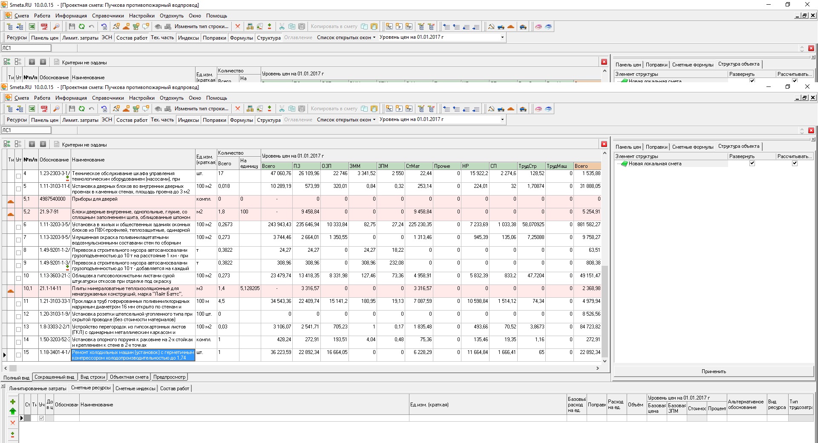The width and height of the screenshot is (818, 443).
Task: Toggle Уч checkbox in resources grid
Action: 41,418
